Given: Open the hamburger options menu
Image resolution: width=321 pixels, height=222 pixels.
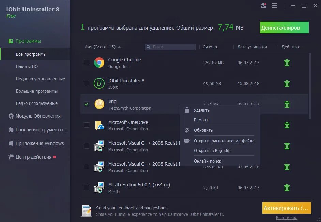Looking at the screenshot, I should click(275, 6).
